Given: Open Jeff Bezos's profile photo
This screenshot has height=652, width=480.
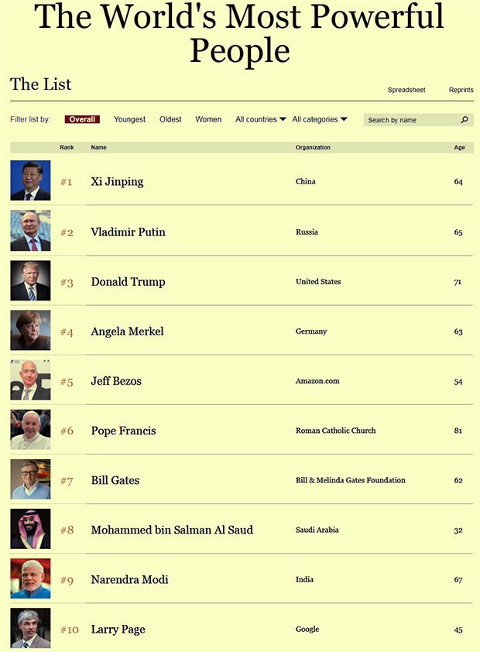Looking at the screenshot, I should click(x=30, y=380).
